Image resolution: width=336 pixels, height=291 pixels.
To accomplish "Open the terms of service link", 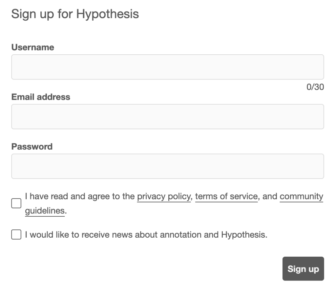I will coord(226,196).
